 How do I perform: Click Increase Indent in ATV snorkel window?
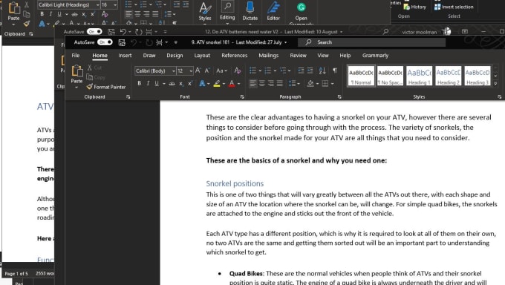(x=310, y=71)
